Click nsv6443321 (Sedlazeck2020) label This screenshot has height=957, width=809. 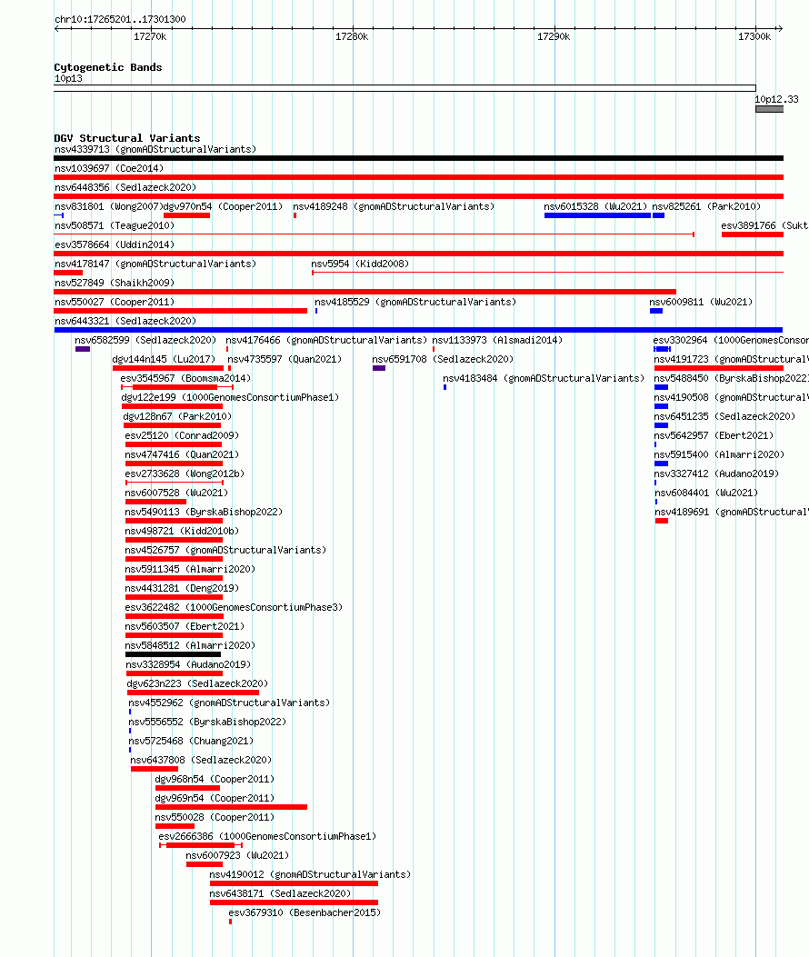point(125,321)
